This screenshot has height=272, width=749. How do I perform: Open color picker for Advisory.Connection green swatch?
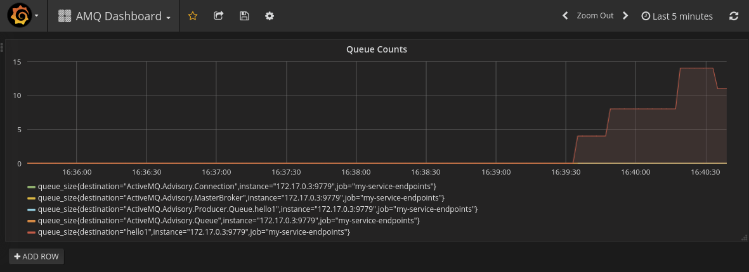pos(32,186)
